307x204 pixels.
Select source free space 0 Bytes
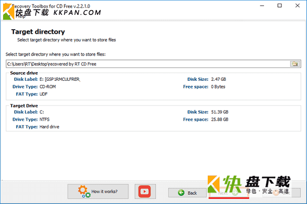tap(218, 86)
